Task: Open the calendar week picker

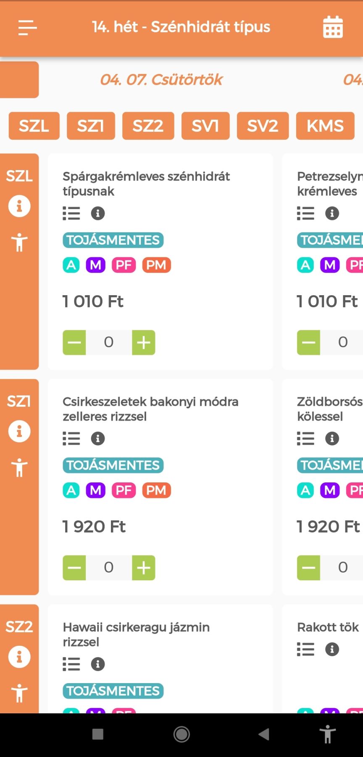Action: point(333,27)
